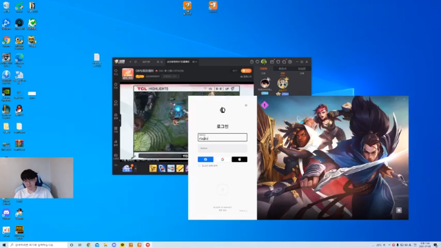Sign in with the Google button
This screenshot has width=441, height=248.
coord(223,159)
